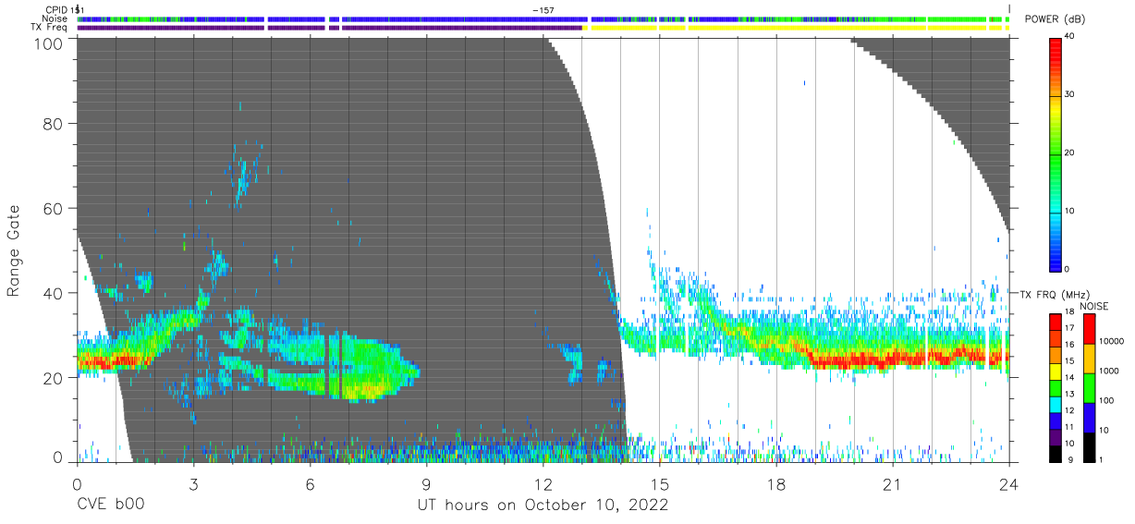
Task: Click the TX frequency colorbar legend
Action: tap(1056, 387)
